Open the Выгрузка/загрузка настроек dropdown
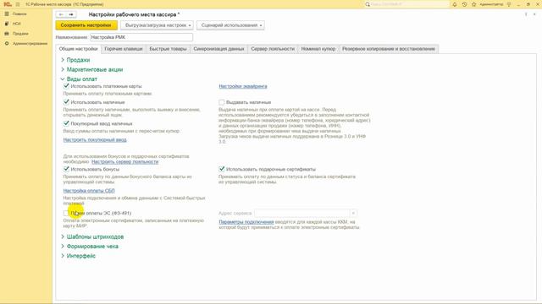Screen dimensions: 542x304 tap(158, 25)
